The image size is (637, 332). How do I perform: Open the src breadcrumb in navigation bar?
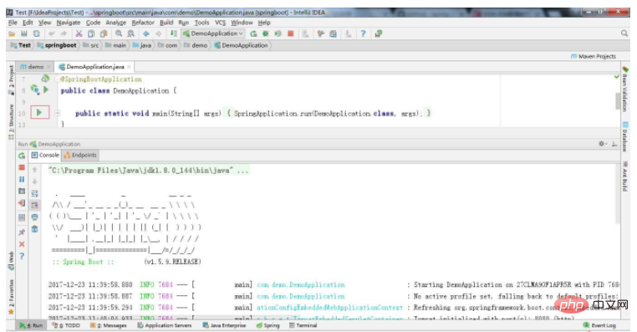point(91,45)
